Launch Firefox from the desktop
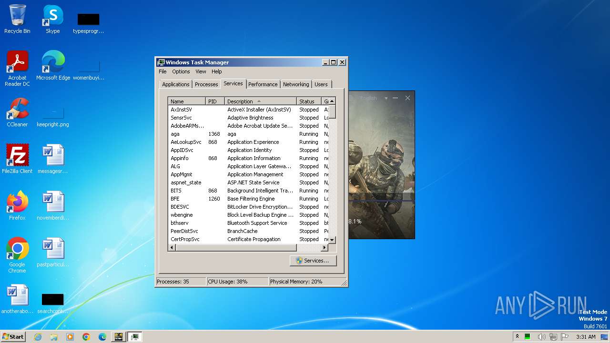 (x=17, y=206)
